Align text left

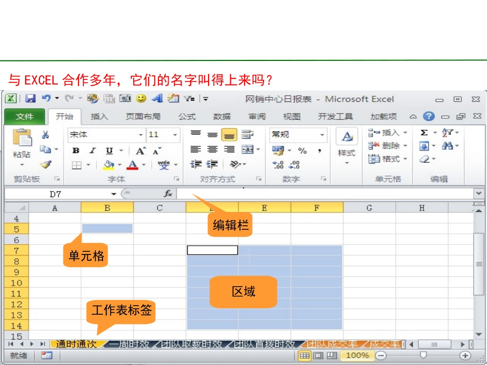coord(196,149)
